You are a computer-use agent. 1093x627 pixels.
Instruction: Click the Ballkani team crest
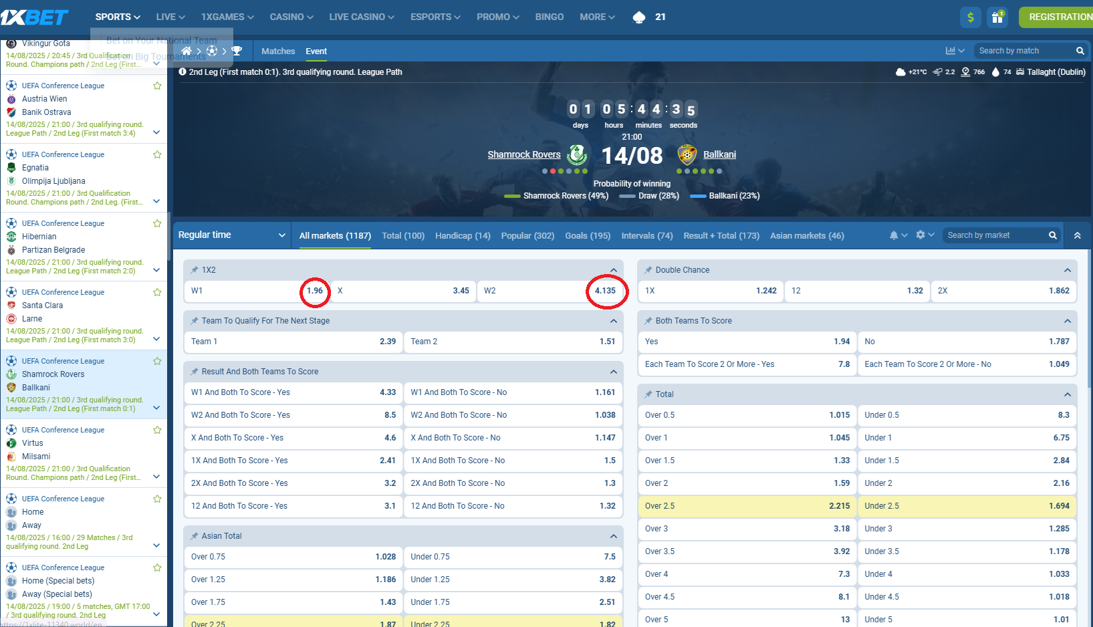coord(687,154)
